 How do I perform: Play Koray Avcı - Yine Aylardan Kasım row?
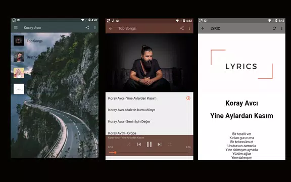point(150,98)
